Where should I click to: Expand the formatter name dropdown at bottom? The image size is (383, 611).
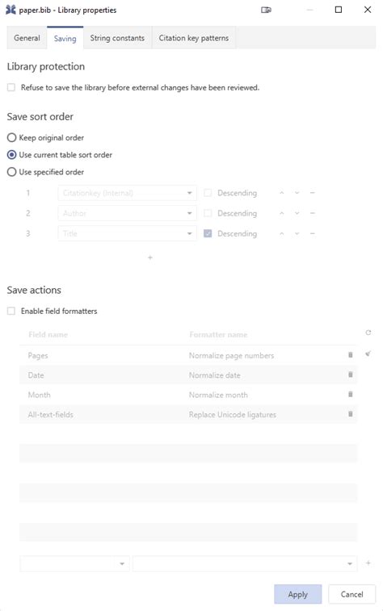[245, 563]
